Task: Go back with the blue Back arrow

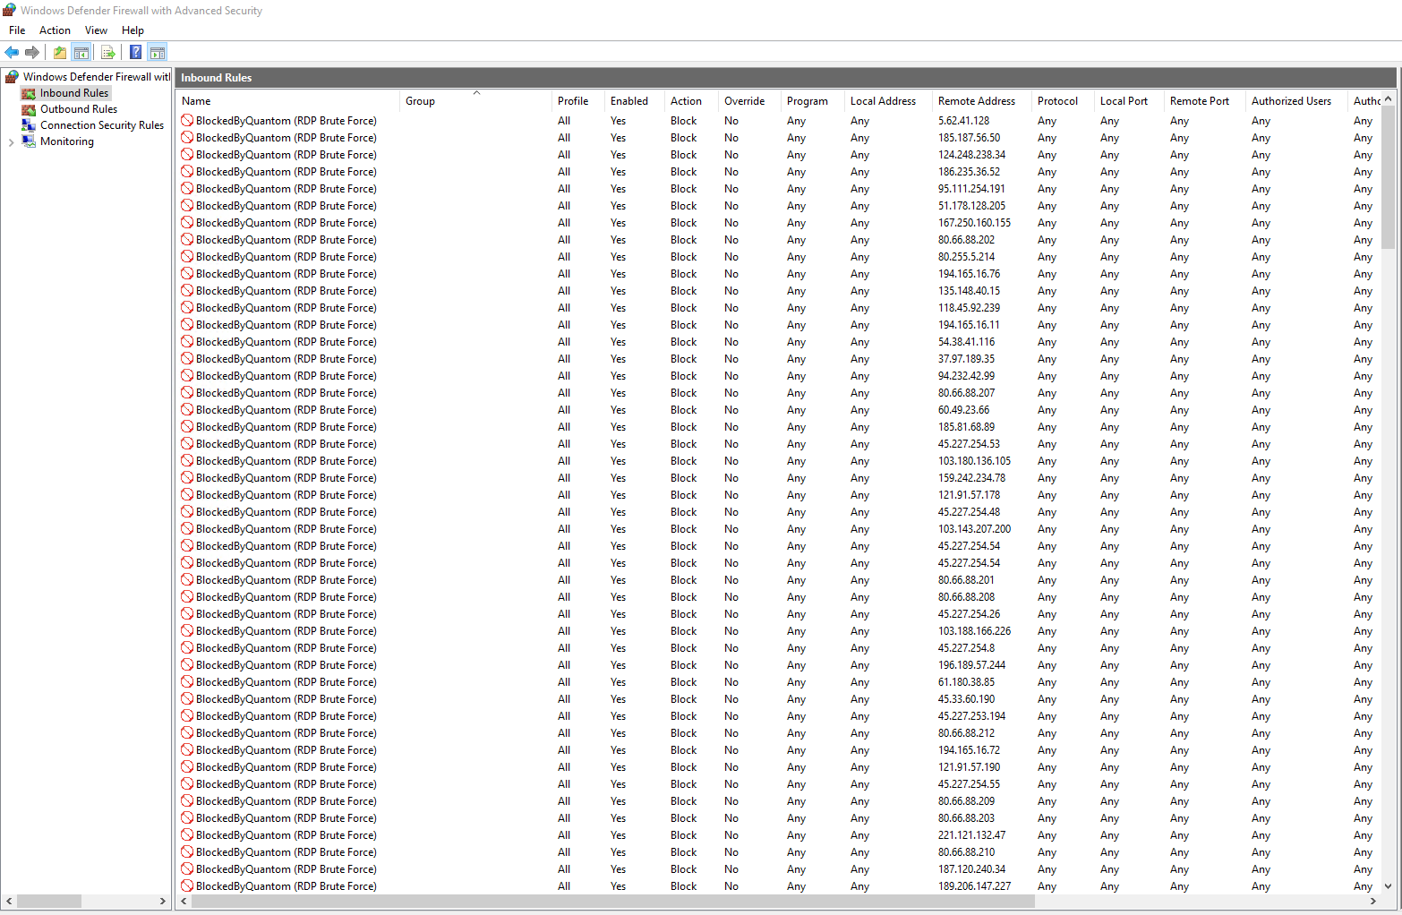Action: tap(12, 53)
